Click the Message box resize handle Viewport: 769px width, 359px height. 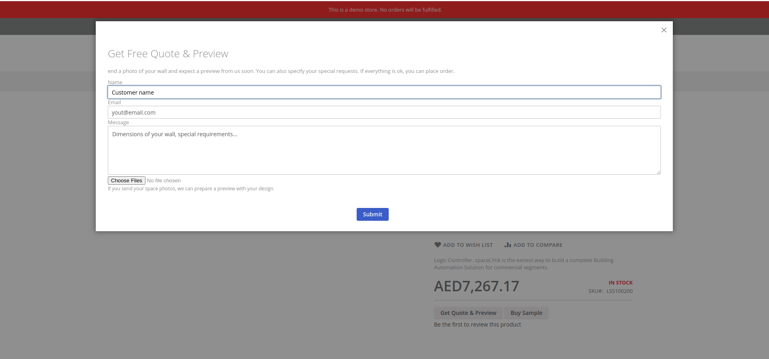pyautogui.click(x=658, y=172)
